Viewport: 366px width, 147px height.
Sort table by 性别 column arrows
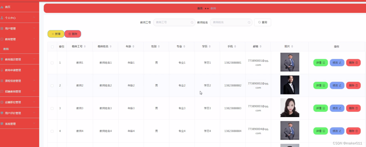(159, 46)
